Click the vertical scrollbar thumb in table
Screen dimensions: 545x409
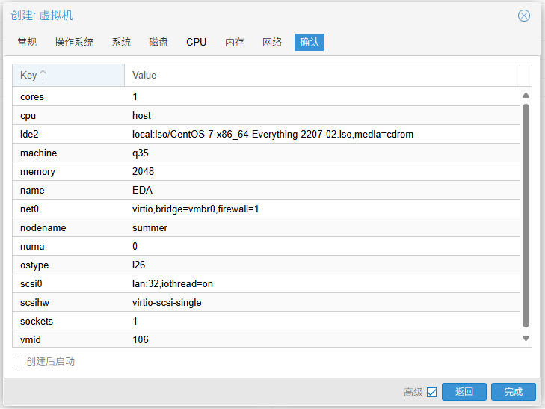coord(526,215)
